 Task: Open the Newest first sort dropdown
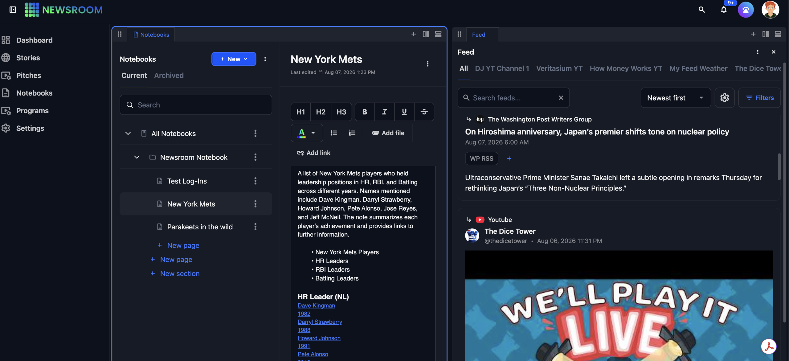(x=675, y=98)
